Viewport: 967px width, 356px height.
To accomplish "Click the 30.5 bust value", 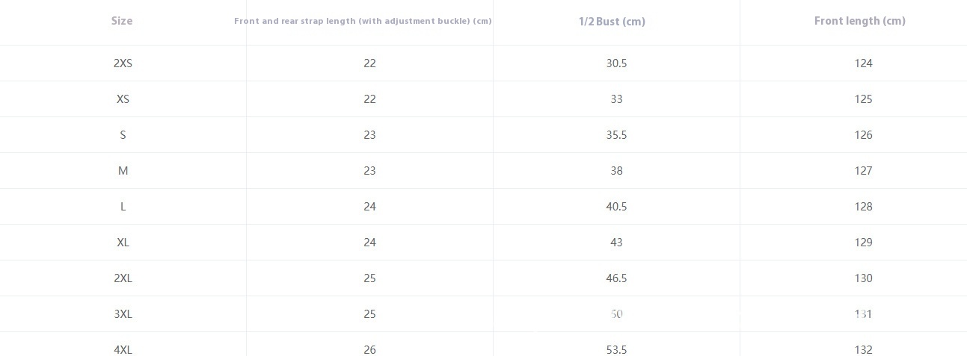I will click(616, 63).
